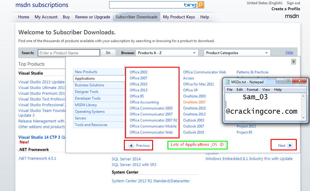310x191 pixels.
Task: Click the Go search button
Action: [x=108, y=53]
